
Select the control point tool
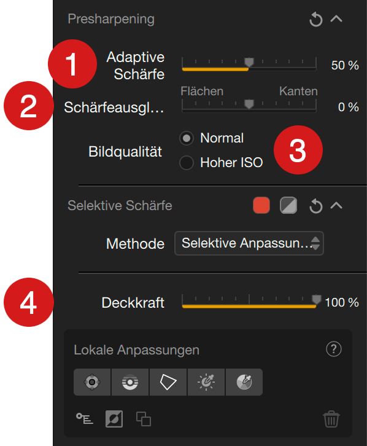click(x=92, y=382)
